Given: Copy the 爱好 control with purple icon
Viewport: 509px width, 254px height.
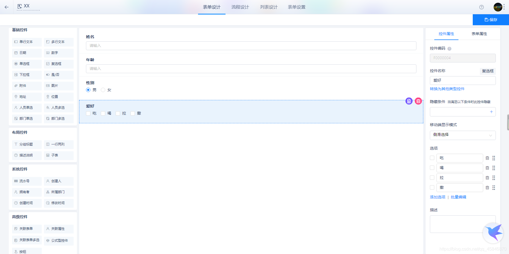Looking at the screenshot, I should point(409,101).
